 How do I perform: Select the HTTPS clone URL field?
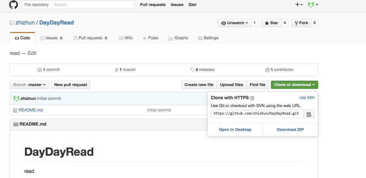pos(257,114)
